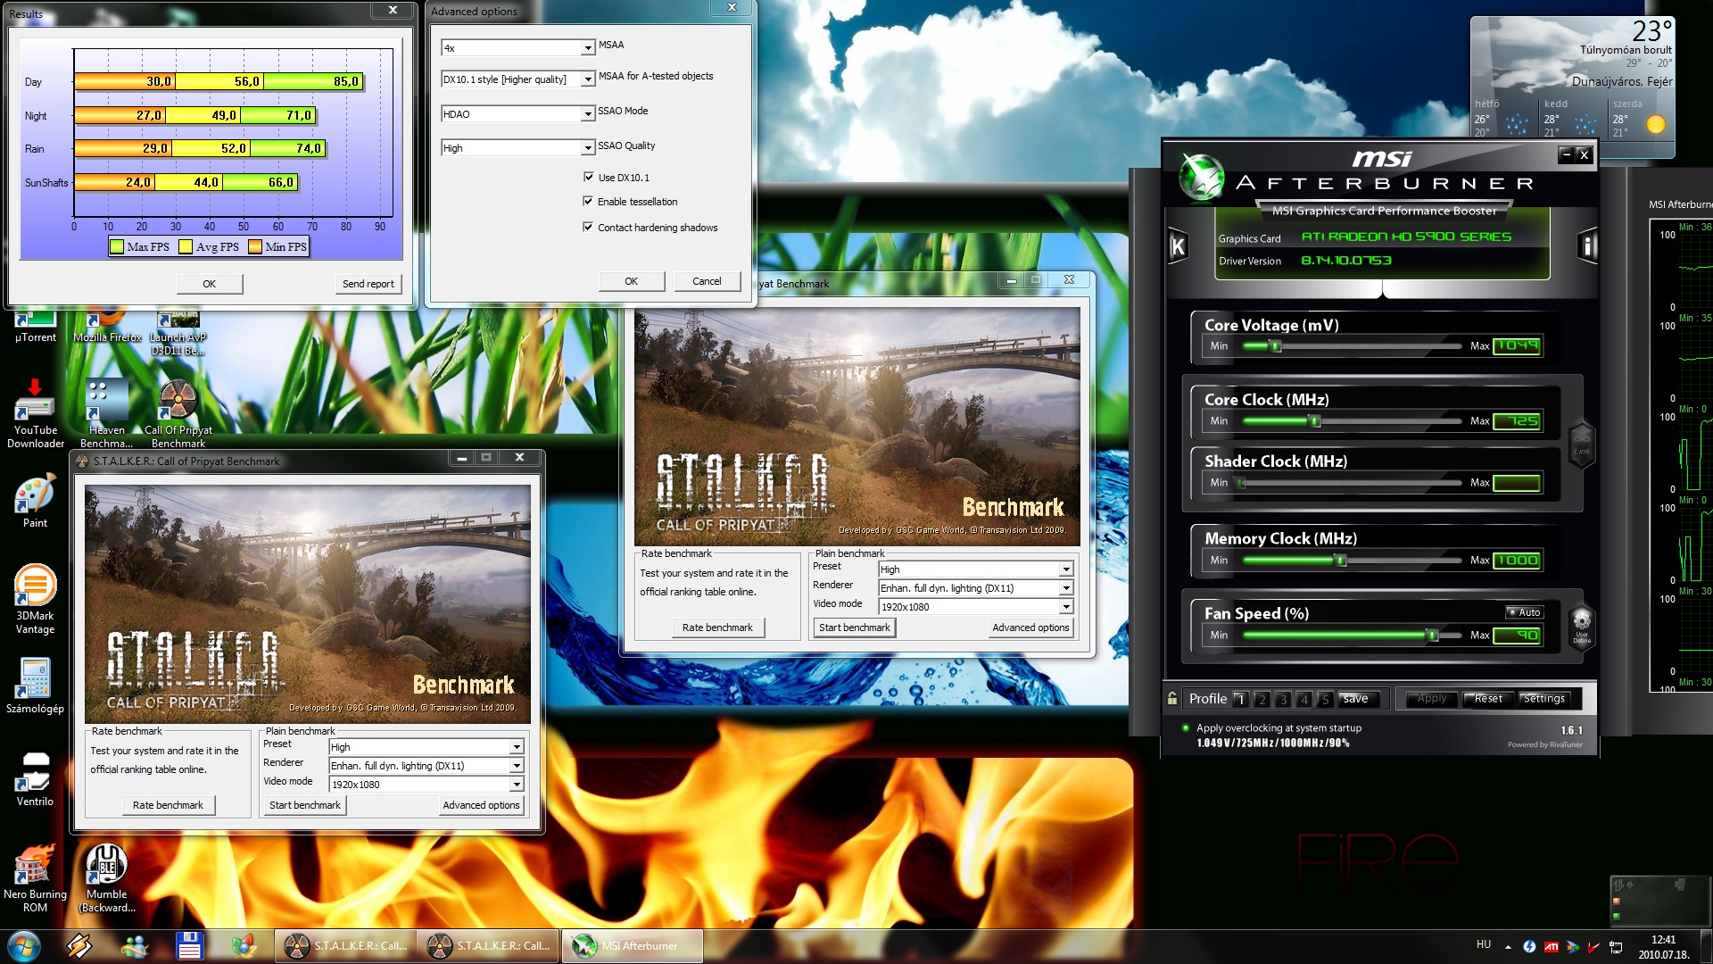Select Afterburner profile slot 1
The width and height of the screenshot is (1713, 964).
[1240, 699]
